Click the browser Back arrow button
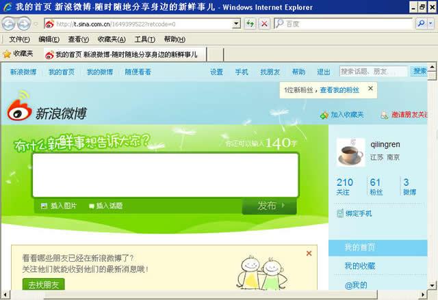This screenshot has height=300, width=438. pos(8,24)
